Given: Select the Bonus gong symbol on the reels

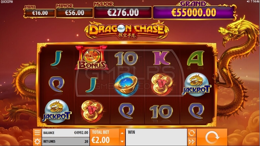Looking at the screenshot, I should click(92, 58).
